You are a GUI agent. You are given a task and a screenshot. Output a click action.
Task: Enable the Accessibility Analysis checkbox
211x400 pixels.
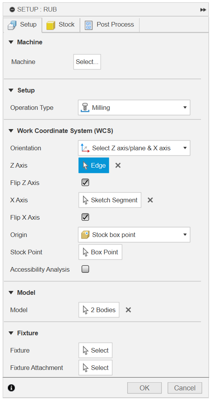85,269
